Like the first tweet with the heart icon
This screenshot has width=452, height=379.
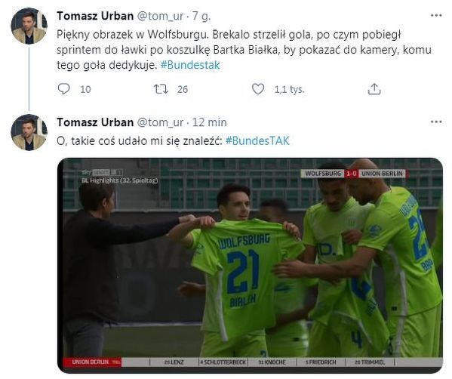point(258,89)
